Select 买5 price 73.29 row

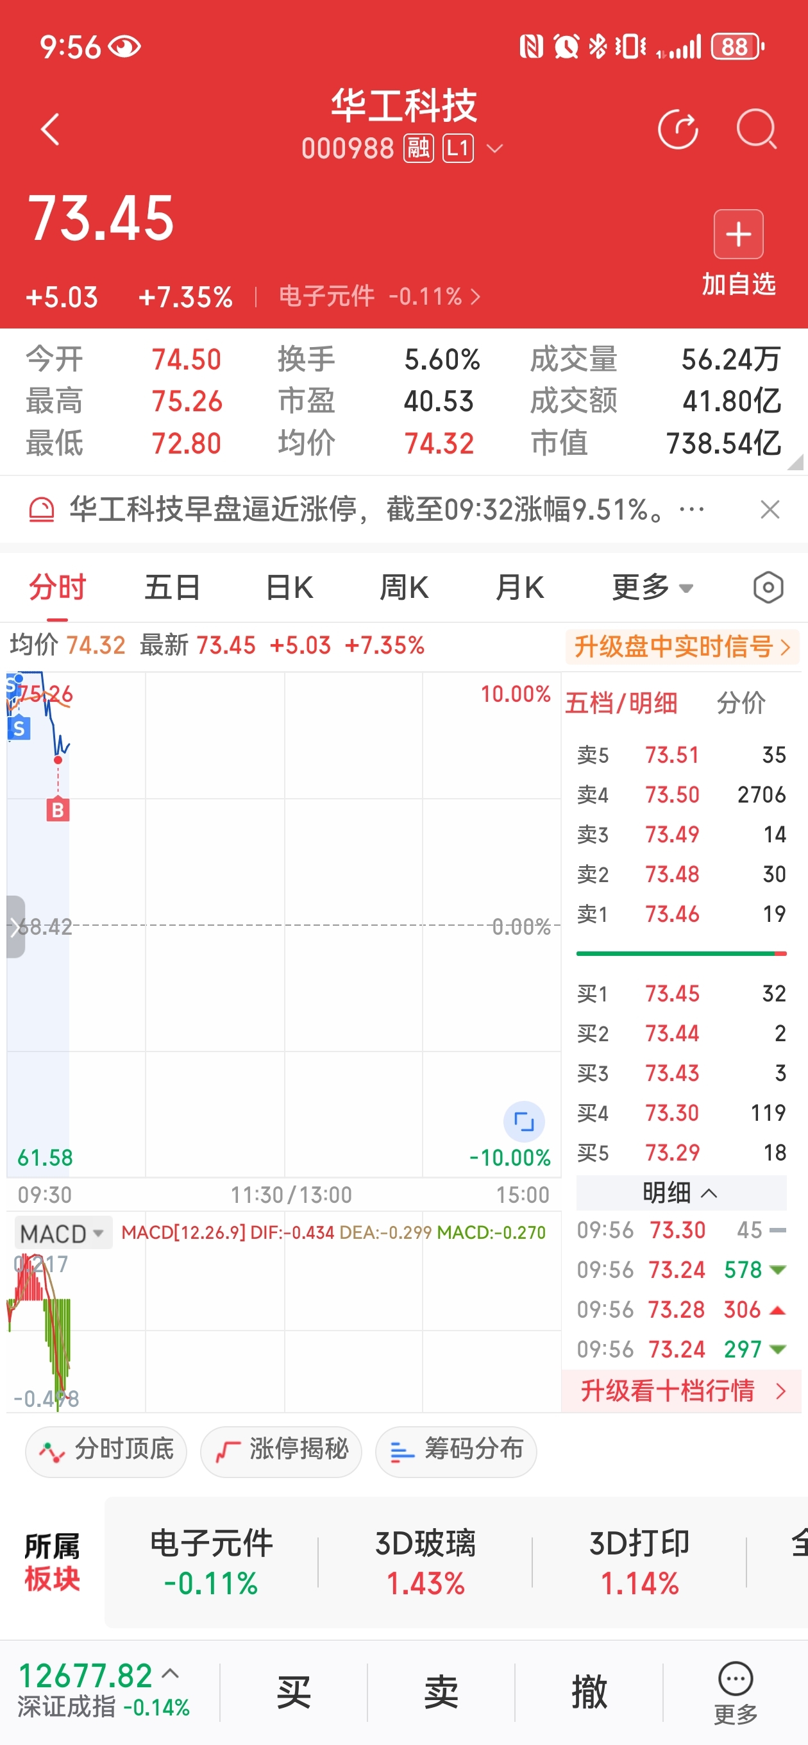tap(680, 1153)
